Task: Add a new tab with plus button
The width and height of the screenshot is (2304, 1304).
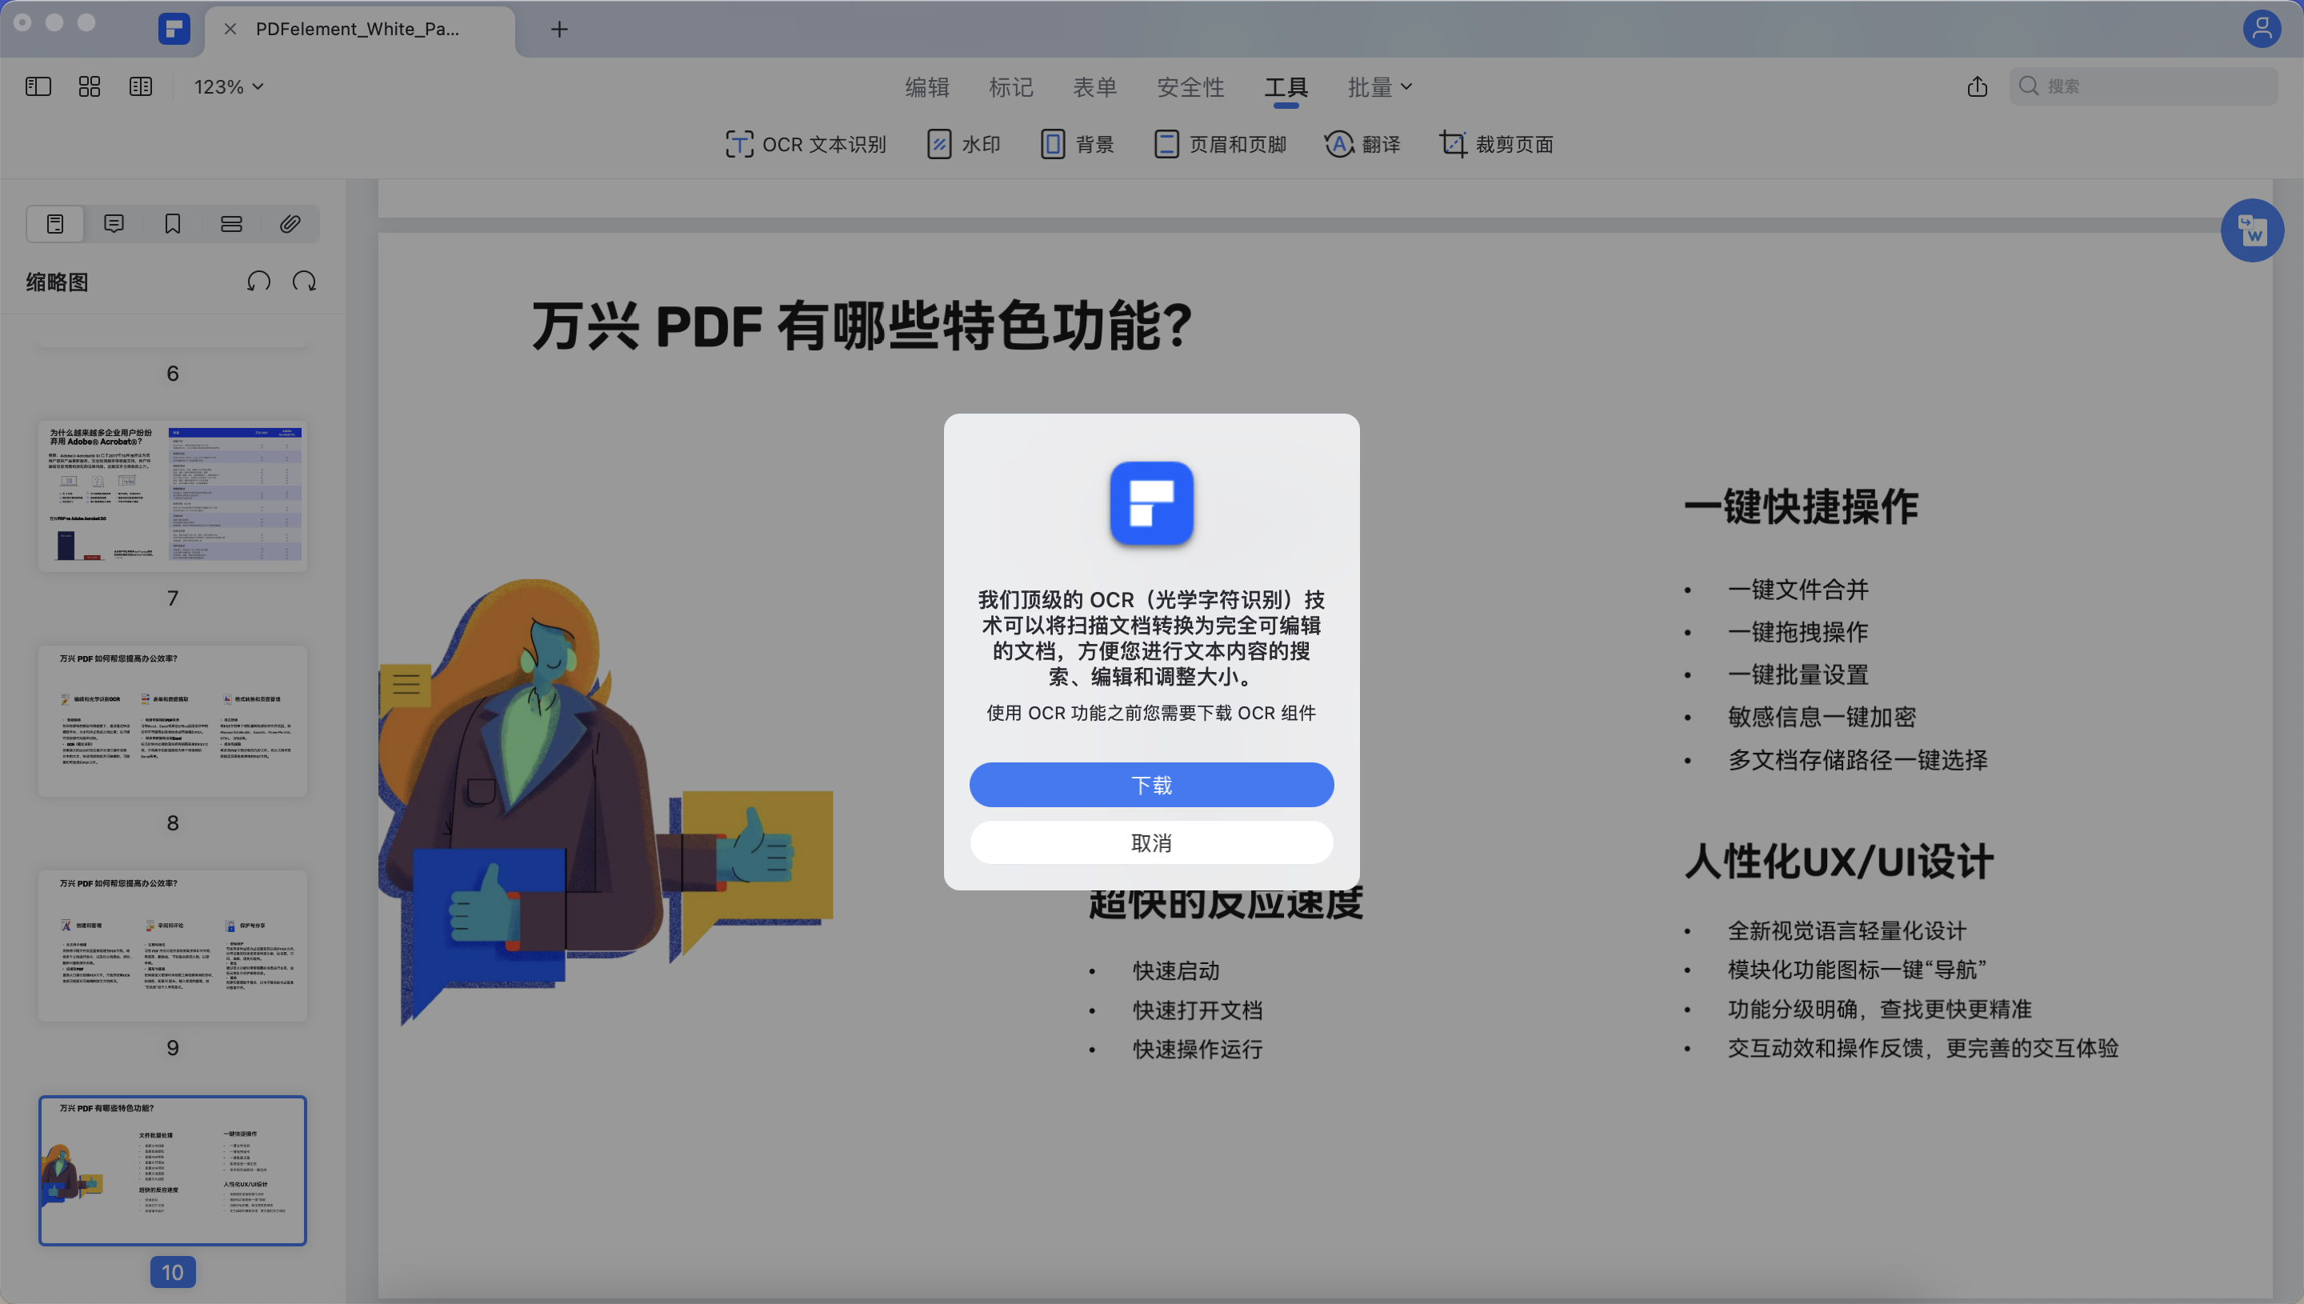Action: tap(558, 29)
